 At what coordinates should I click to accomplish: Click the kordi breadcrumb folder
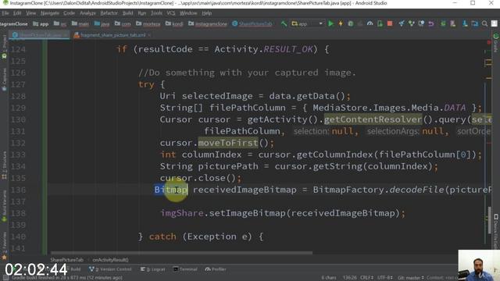point(174,24)
